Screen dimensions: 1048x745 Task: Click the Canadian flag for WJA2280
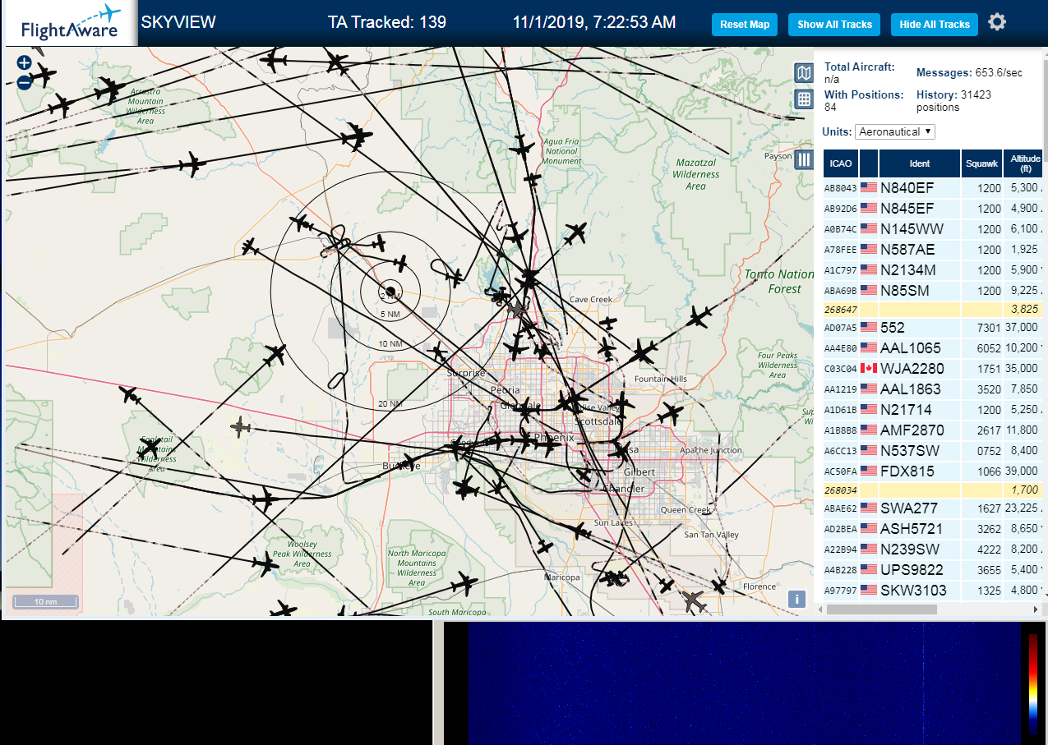coord(869,369)
